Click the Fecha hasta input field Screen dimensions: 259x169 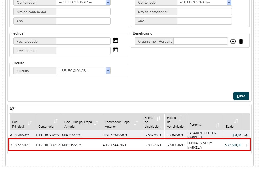pyautogui.click(x=83, y=50)
